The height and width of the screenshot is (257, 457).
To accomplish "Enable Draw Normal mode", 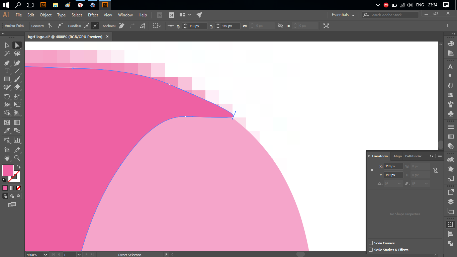I will 5,196.
